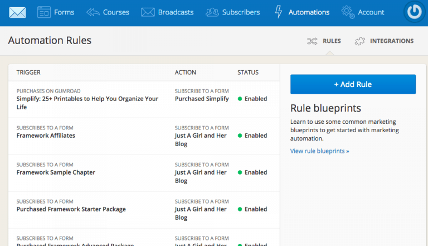
Task: Click the green status dot for Framework Affiliates
Action: coord(240,136)
